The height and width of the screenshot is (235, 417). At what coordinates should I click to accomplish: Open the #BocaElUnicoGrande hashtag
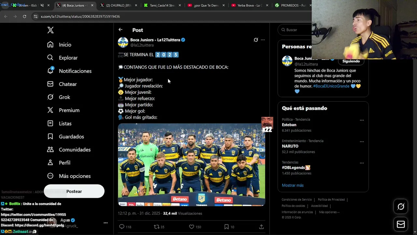click(x=331, y=86)
